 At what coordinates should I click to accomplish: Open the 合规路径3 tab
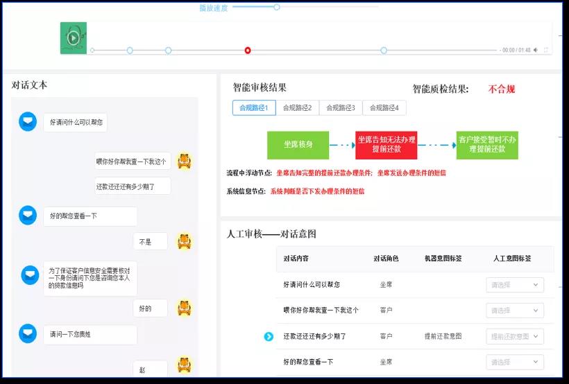pyautogui.click(x=341, y=108)
